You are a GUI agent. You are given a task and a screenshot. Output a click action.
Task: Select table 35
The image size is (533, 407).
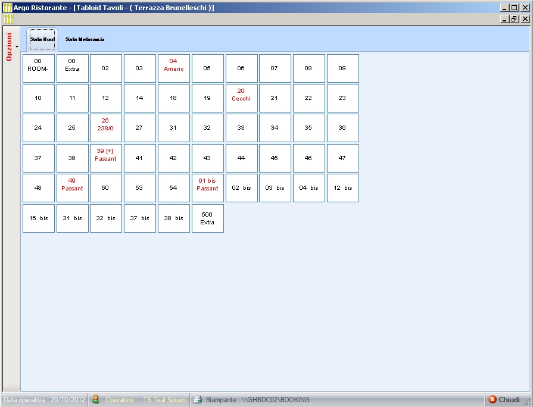point(309,128)
